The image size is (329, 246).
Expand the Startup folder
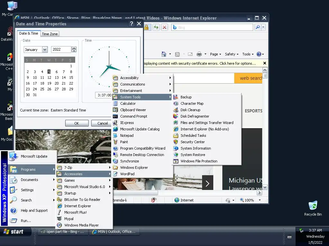pos(84,193)
